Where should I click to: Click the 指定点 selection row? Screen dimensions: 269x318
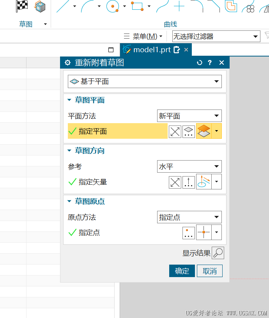pyautogui.click(x=125, y=232)
